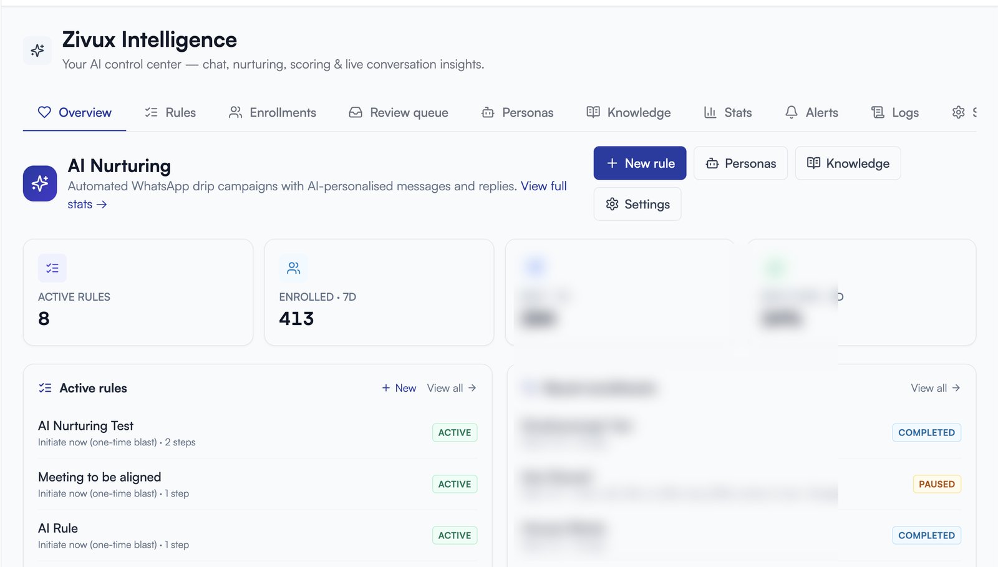This screenshot has width=998, height=567.
Task: Open the Overview tab
Action: [x=74, y=112]
